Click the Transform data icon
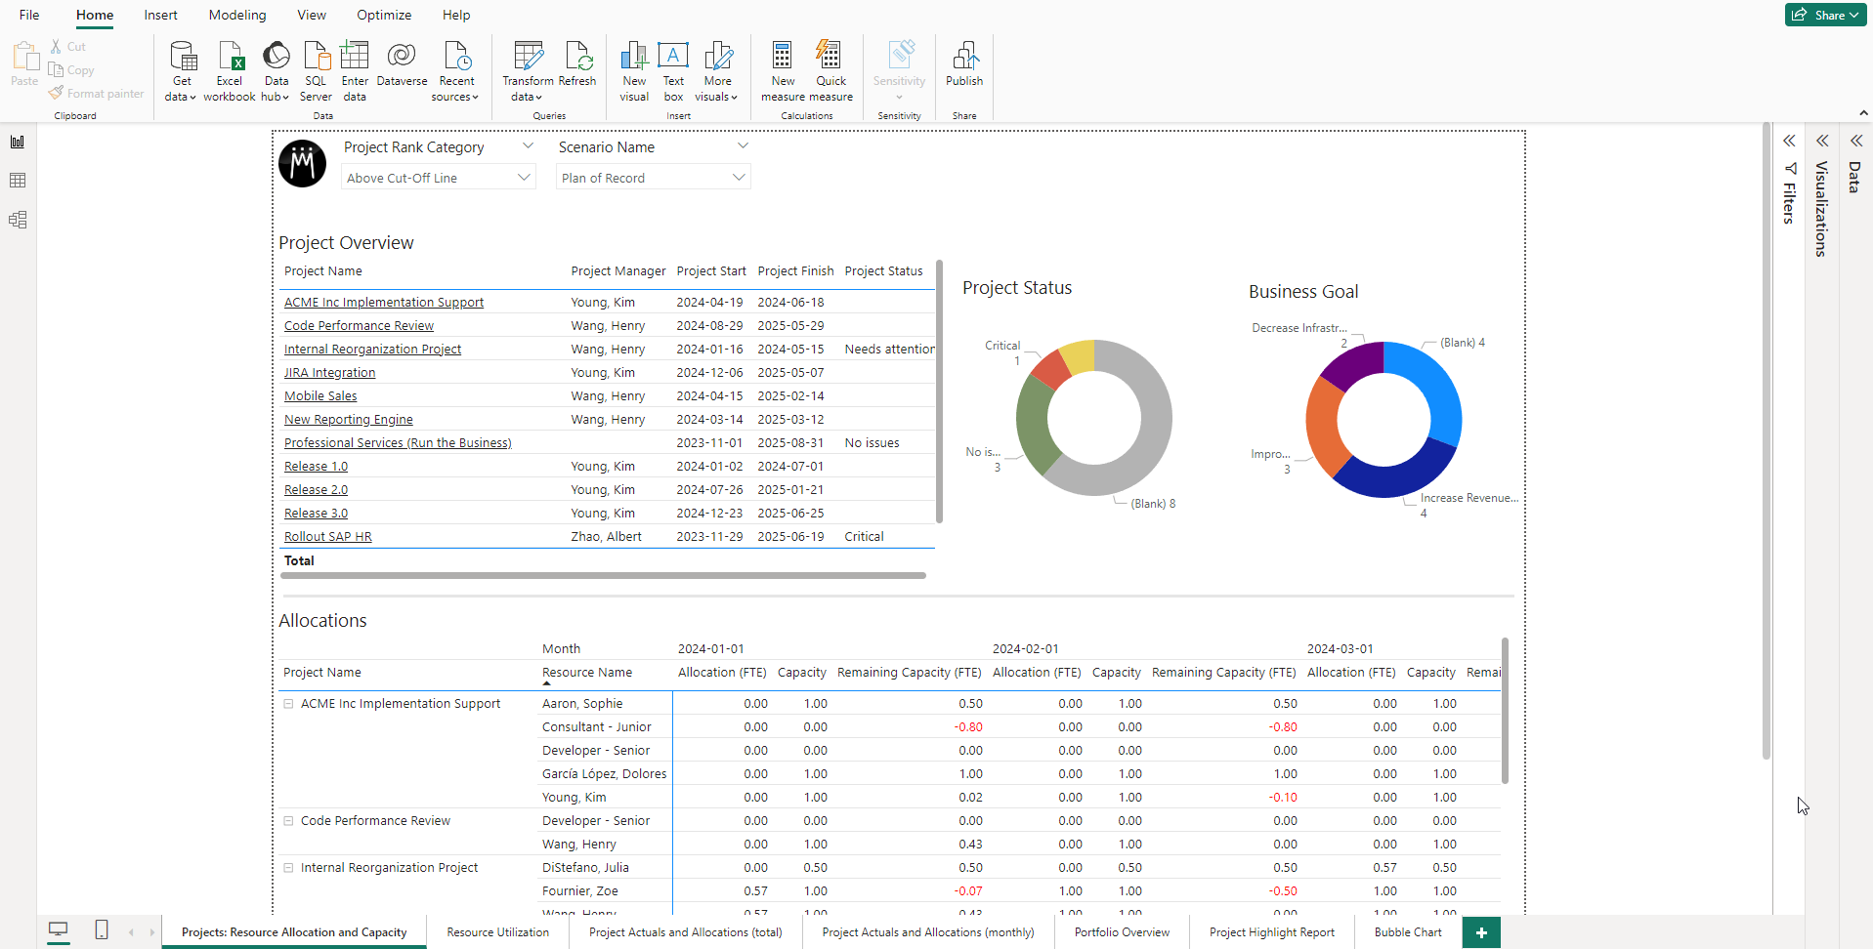This screenshot has height=949, width=1873. (x=528, y=57)
